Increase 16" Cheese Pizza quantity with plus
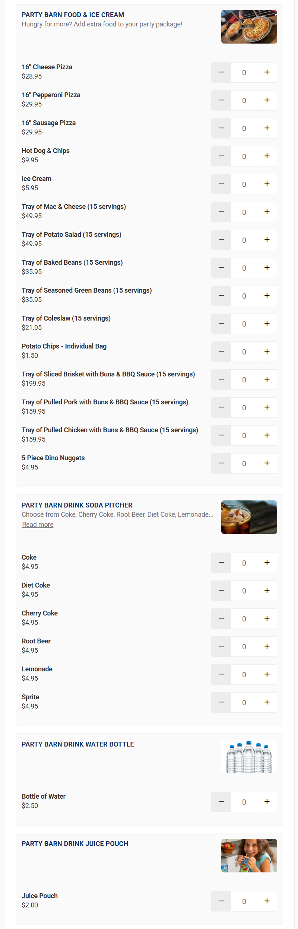 267,72
